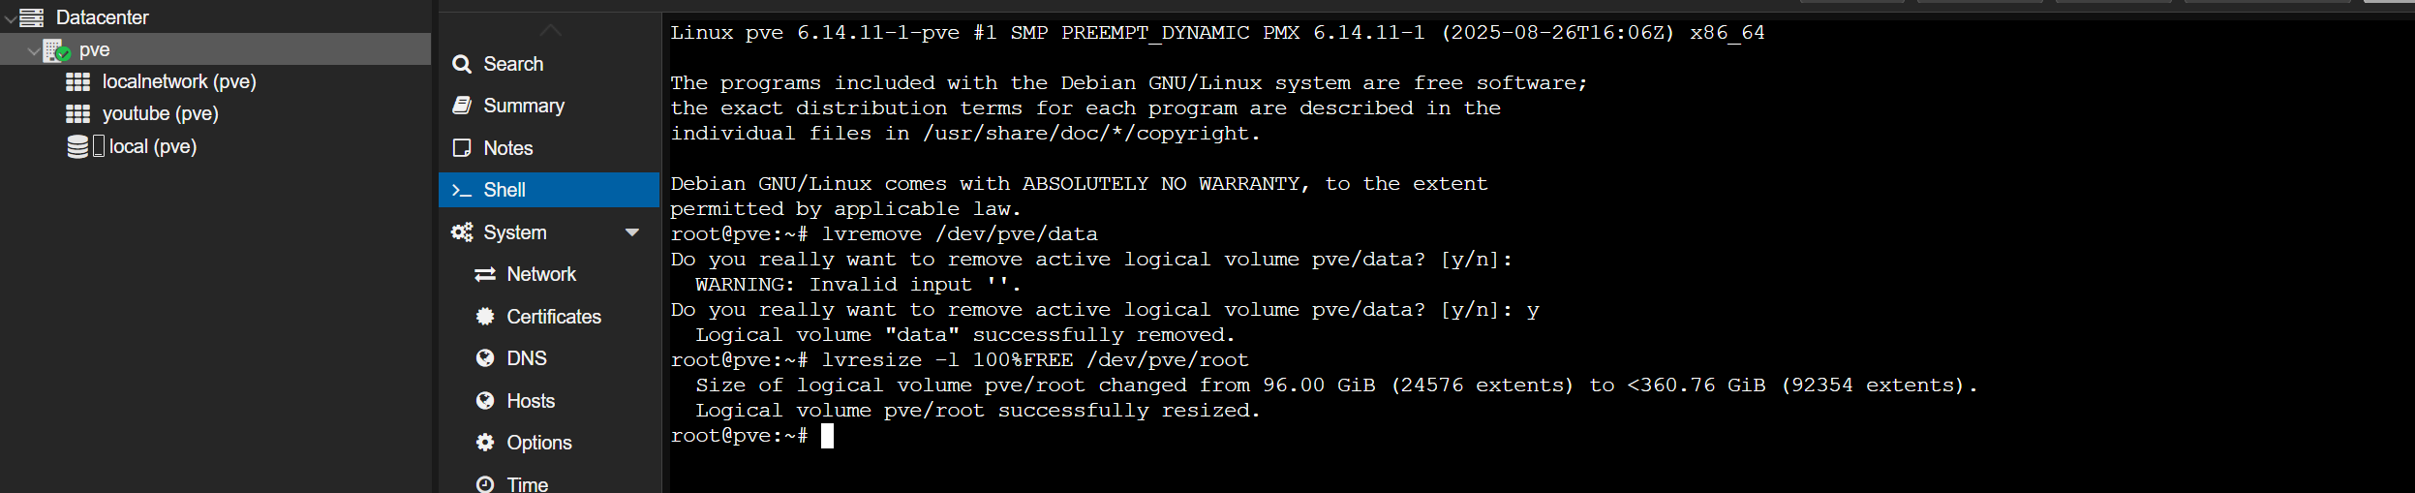2415x493 pixels.
Task: Click the Search magnifier icon
Action: pyautogui.click(x=462, y=64)
